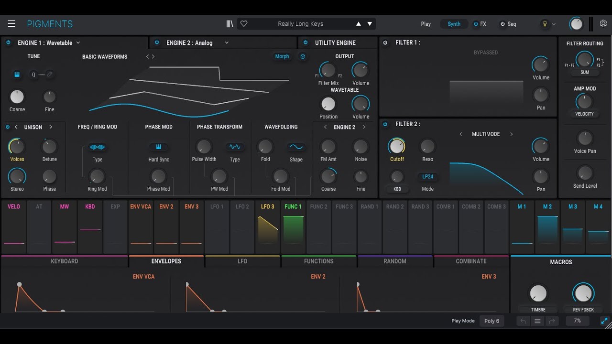Toggle the sound design tips lightbulb
Image resolution: width=612 pixels, height=344 pixels.
tap(544, 24)
